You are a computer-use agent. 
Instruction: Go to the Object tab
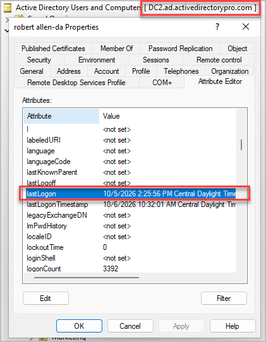click(237, 49)
